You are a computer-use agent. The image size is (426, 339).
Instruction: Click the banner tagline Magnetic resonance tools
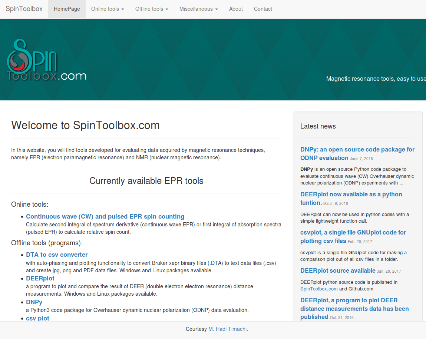coord(376,79)
